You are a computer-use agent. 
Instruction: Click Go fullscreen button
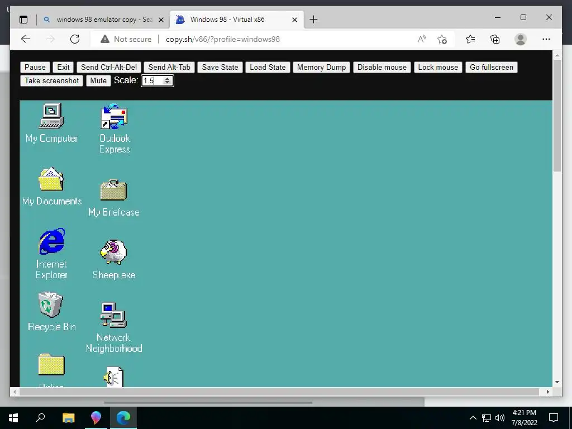(x=492, y=67)
